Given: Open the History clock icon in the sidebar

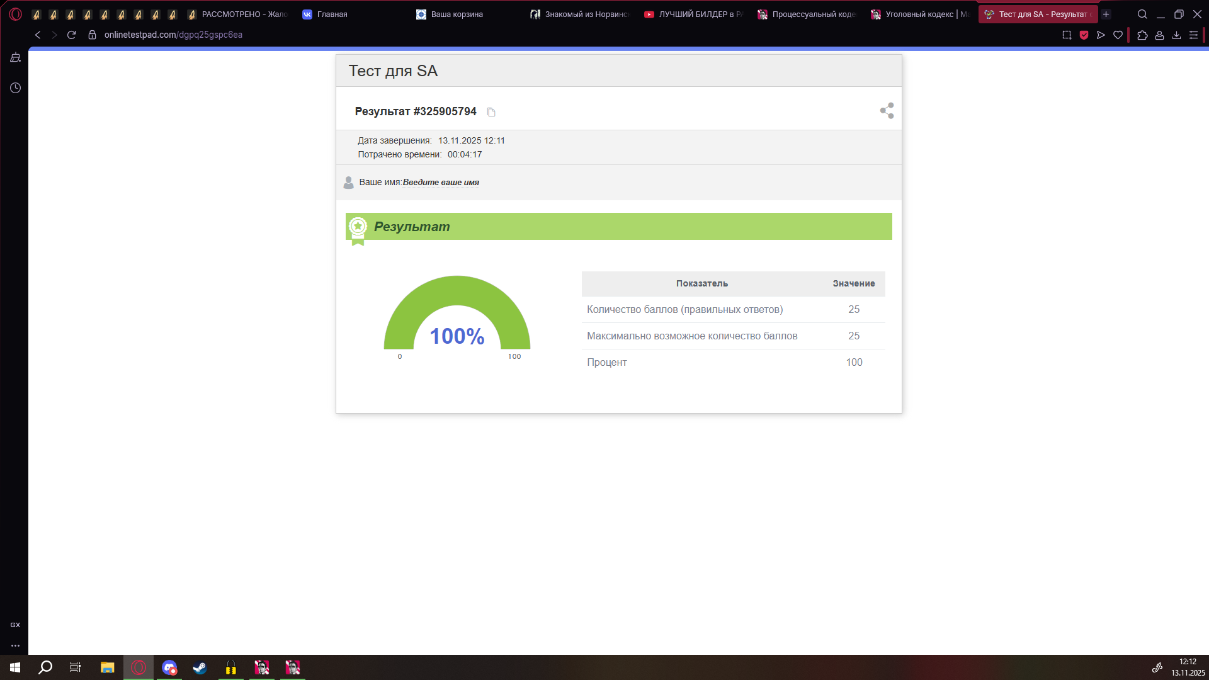Looking at the screenshot, I should point(15,88).
